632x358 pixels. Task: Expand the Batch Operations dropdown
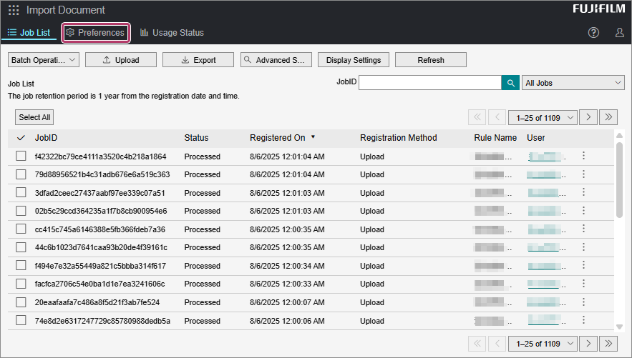tap(44, 60)
